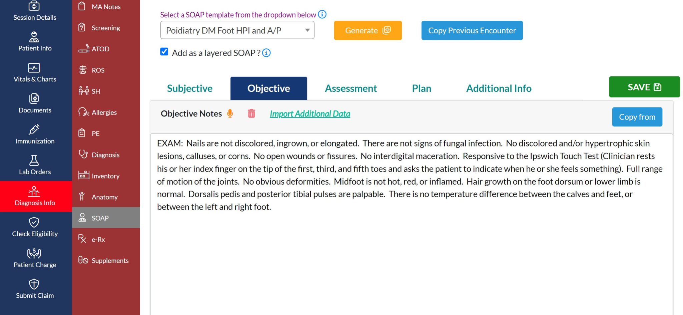This screenshot has width=683, height=315.
Task: Select SOAP in the red menu
Action: coord(106,218)
